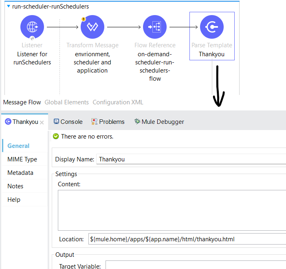Click inside the Content text area

pos(172,210)
